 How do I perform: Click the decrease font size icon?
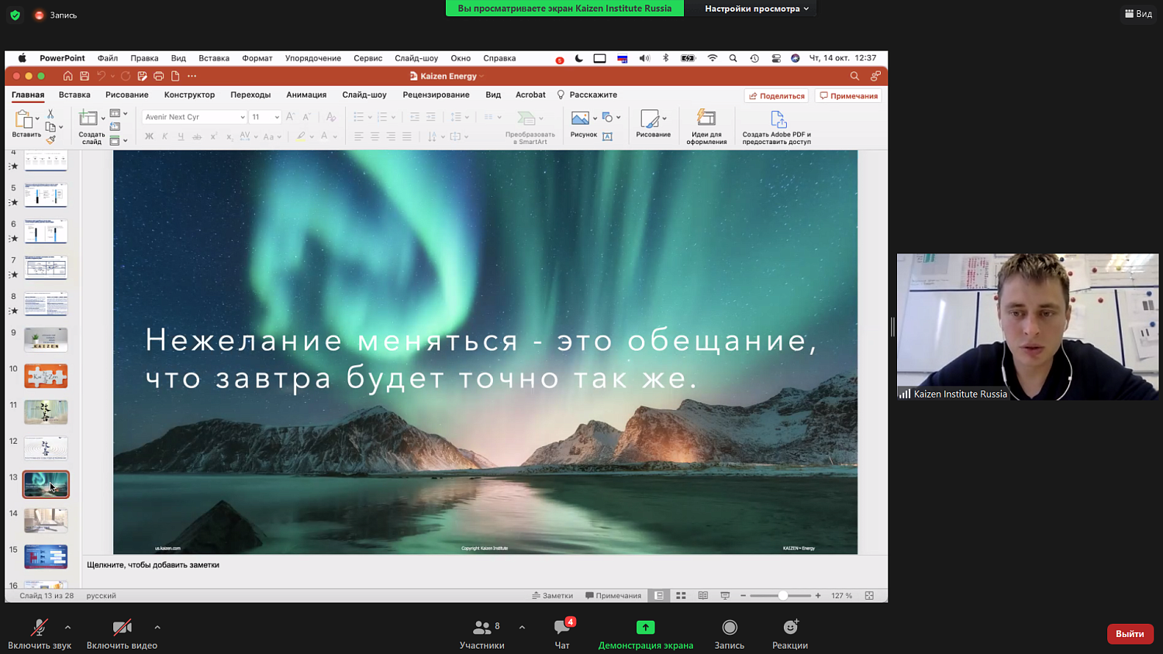click(306, 117)
